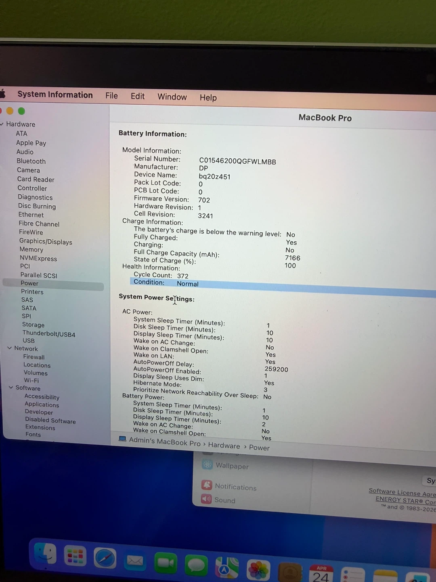
Task: Open the File menu
Action: [111, 96]
